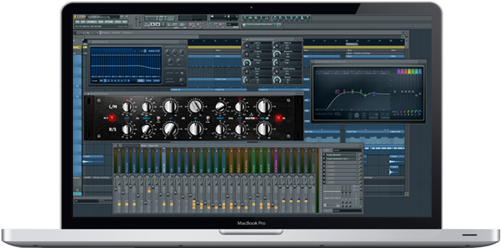Select the Fruity Parametric EQ 2 mixer slot

341,159
